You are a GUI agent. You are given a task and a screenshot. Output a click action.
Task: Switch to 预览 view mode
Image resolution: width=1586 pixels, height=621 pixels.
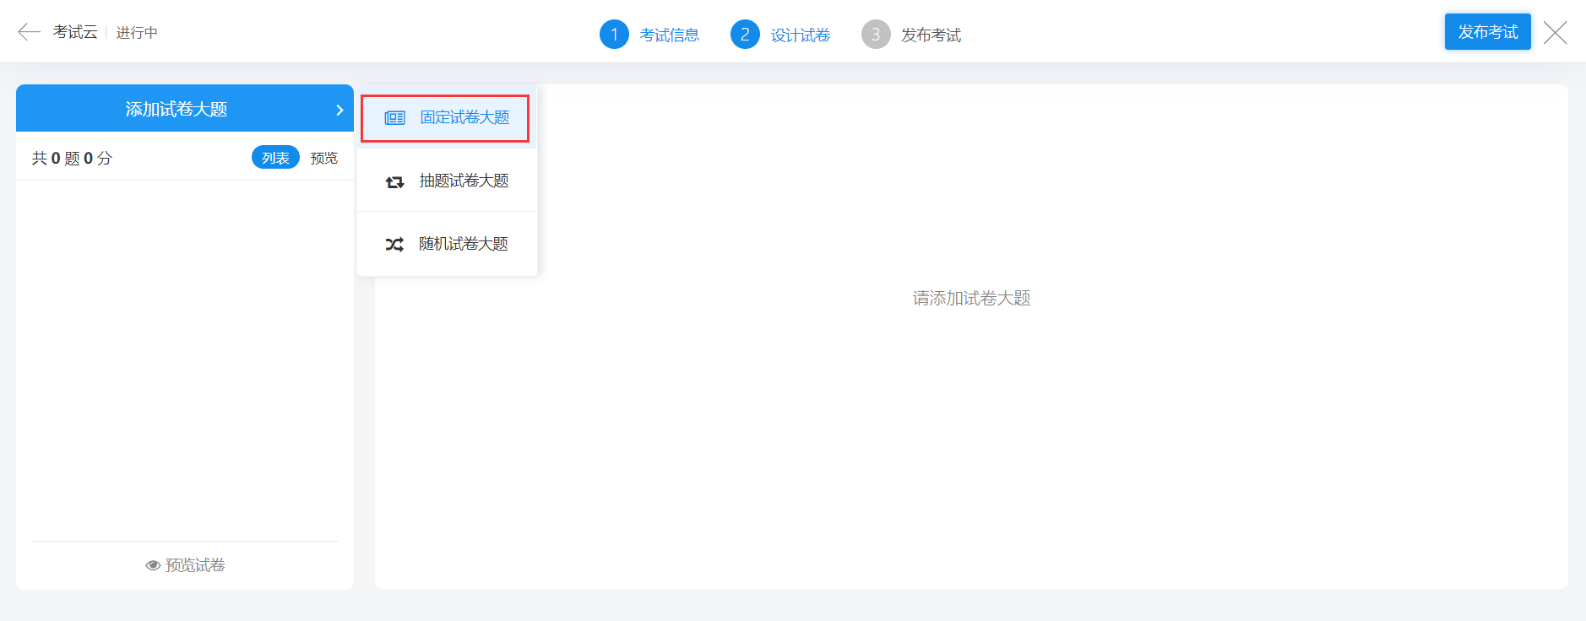pyautogui.click(x=323, y=158)
